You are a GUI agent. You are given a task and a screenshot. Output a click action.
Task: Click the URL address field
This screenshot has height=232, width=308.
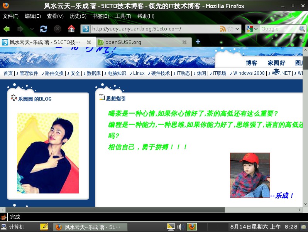155,29
